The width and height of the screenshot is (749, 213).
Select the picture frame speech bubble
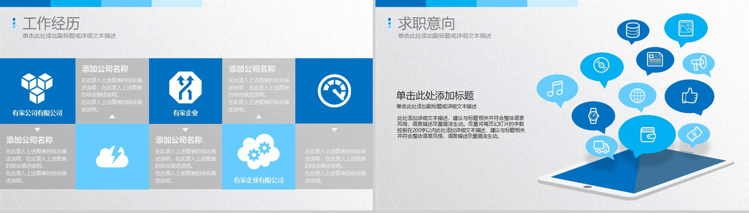coord(686,30)
